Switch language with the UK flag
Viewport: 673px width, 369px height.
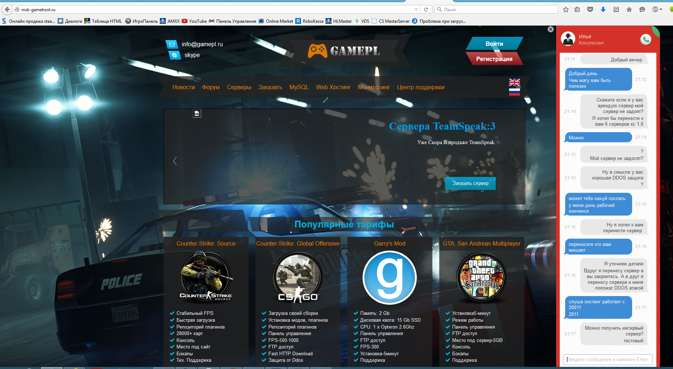(x=514, y=82)
